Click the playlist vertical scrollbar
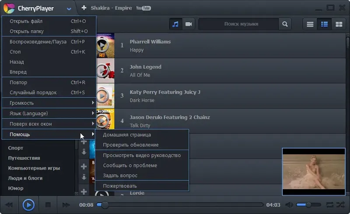The height and width of the screenshot is (214, 350). pos(348,114)
